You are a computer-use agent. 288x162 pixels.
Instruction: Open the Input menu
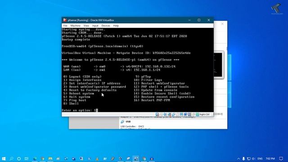coord(95,26)
